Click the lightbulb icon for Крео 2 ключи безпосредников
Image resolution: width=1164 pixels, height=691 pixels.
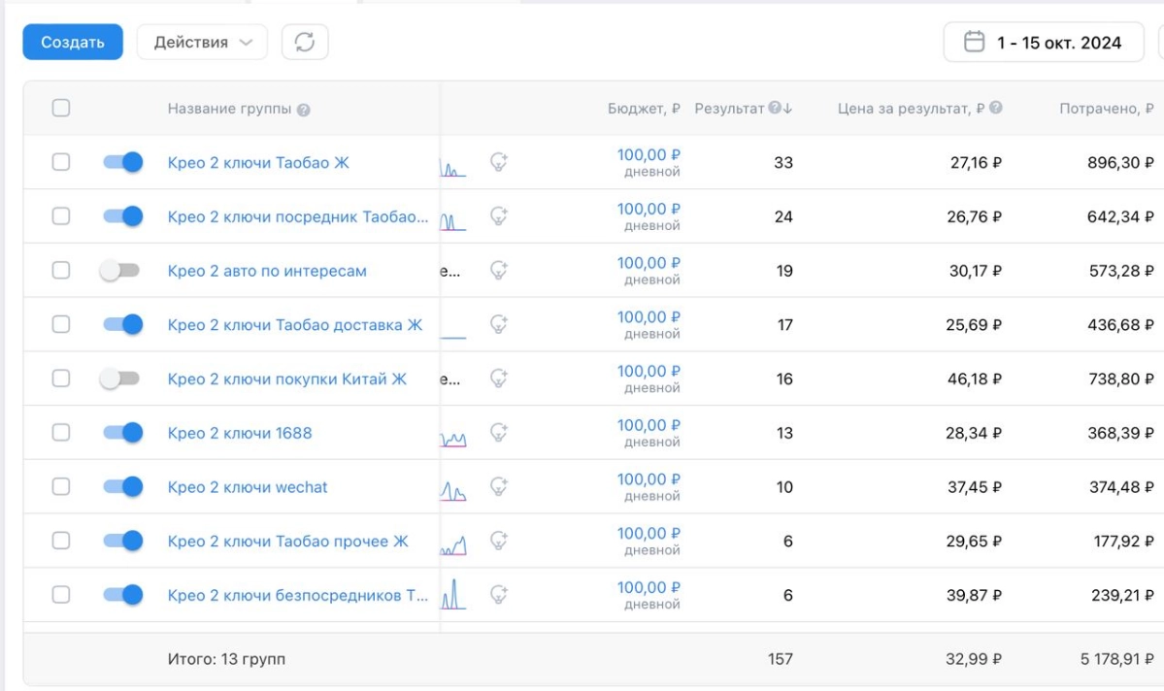click(499, 595)
